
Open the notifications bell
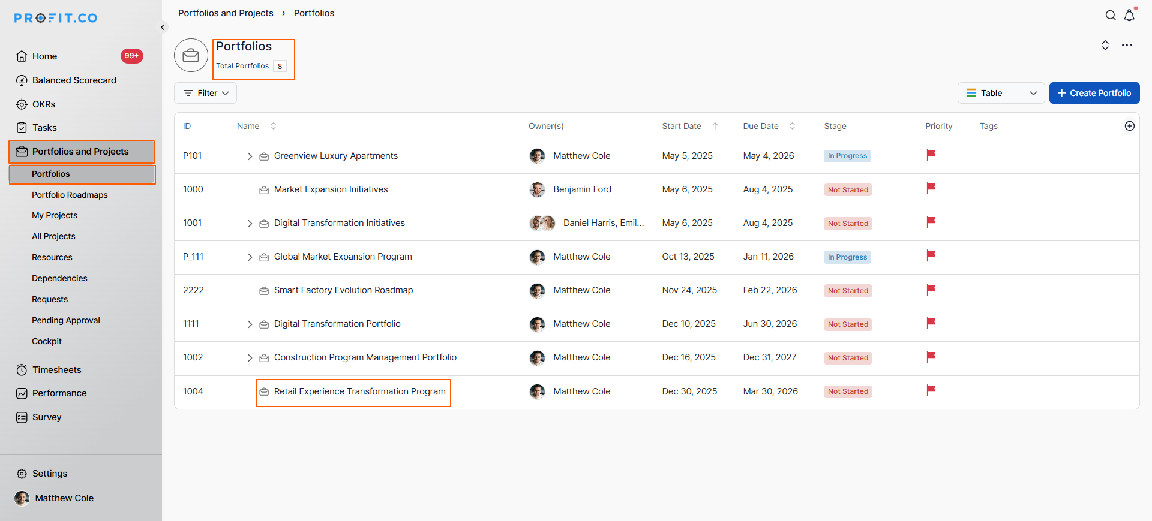click(1129, 16)
